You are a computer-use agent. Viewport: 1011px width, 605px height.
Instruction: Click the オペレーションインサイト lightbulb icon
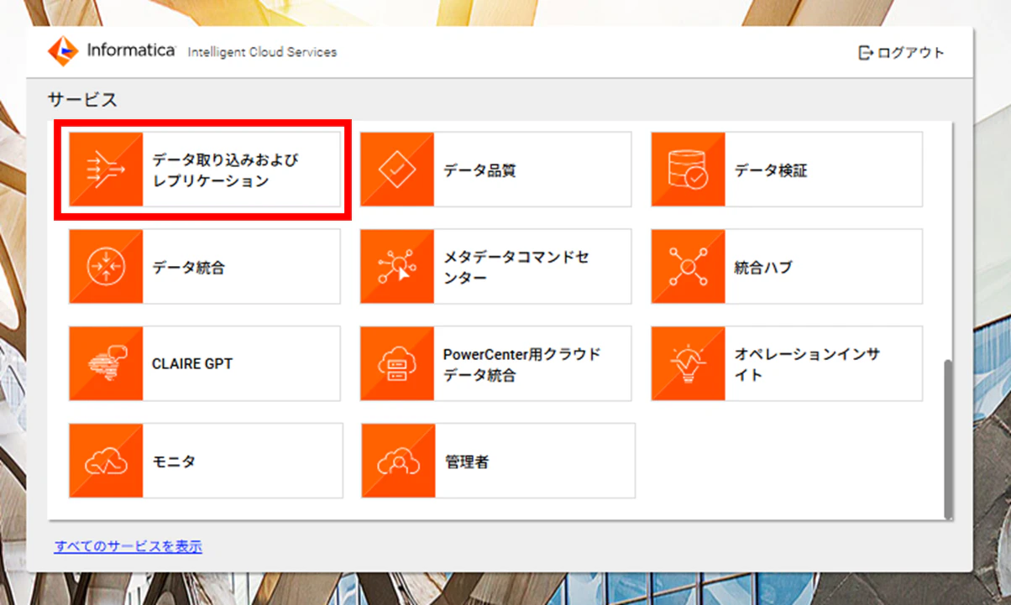[x=688, y=364]
